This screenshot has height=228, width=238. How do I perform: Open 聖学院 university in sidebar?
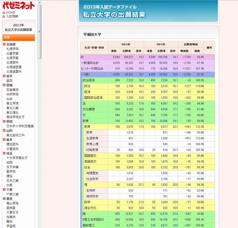pyautogui.click(x=11, y=171)
